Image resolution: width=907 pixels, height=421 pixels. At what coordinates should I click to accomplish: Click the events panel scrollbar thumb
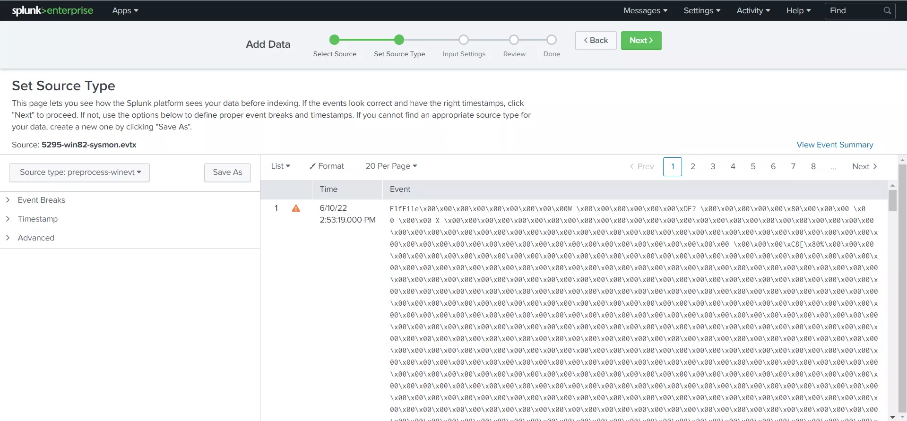click(892, 200)
